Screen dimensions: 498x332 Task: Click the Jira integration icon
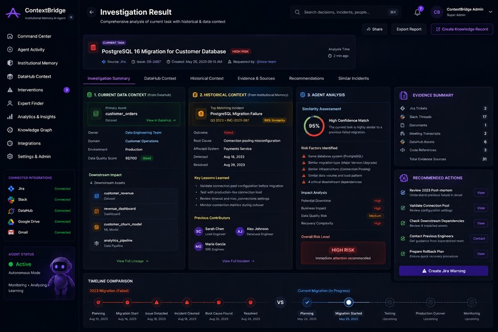(11, 189)
